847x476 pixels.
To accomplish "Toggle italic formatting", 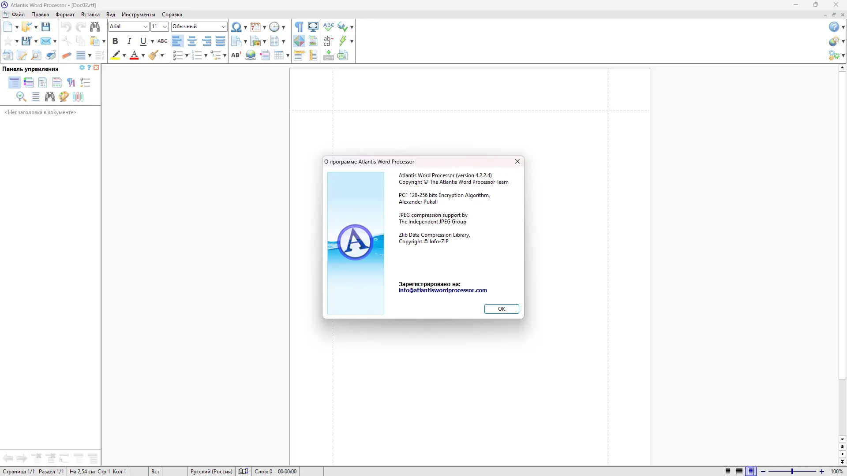I will [x=129, y=41].
